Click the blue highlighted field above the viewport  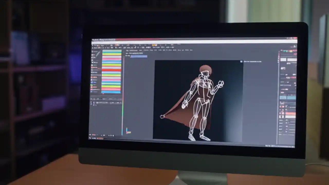139,57
